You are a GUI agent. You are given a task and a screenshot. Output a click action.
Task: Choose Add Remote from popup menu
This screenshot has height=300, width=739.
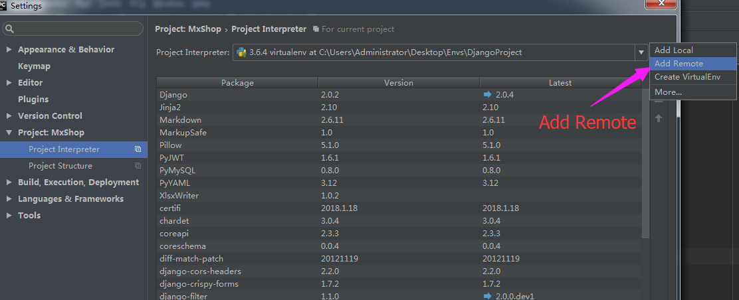(x=692, y=64)
